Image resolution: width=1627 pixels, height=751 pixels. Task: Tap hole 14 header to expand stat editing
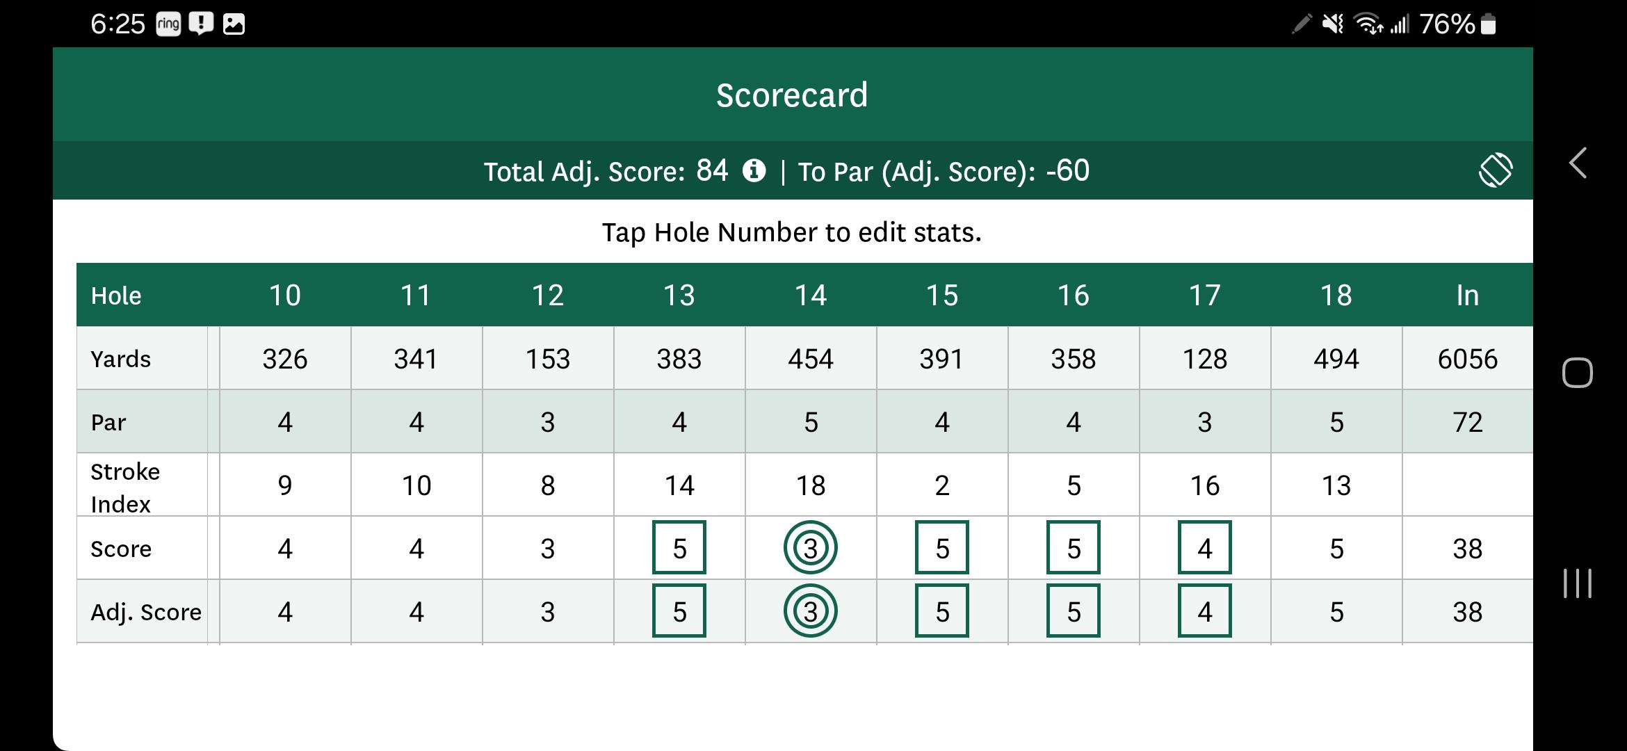810,295
